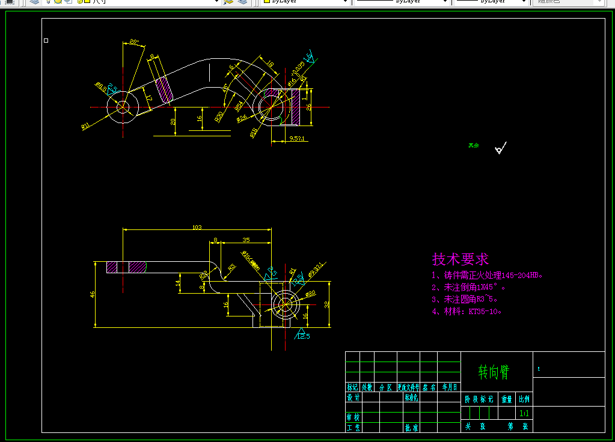615x442 pixels.
Task: Select the 审核 title block label
Action: pyautogui.click(x=353, y=417)
